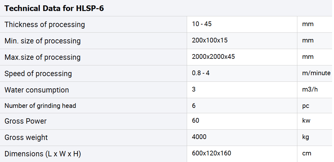Screen dimensions: 334x162
Task: Click the 'm/minute' unit cell
Action: (316, 73)
